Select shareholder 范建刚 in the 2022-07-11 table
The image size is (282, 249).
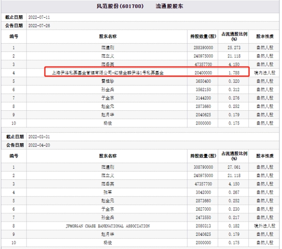(108, 48)
